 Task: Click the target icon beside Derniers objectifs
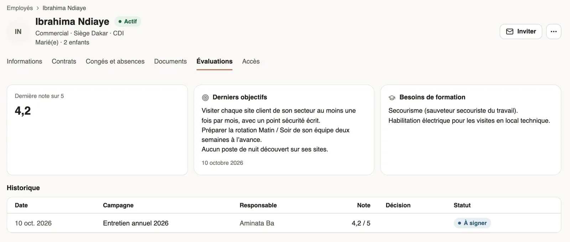coord(205,98)
